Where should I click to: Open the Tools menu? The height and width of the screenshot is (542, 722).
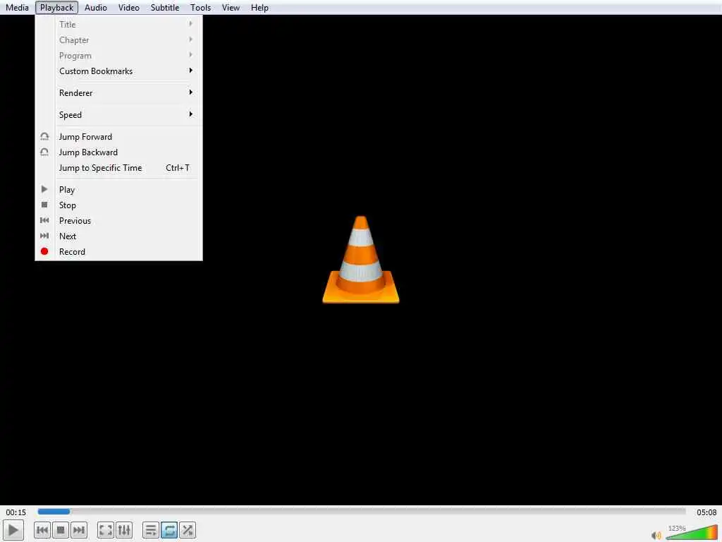click(201, 7)
